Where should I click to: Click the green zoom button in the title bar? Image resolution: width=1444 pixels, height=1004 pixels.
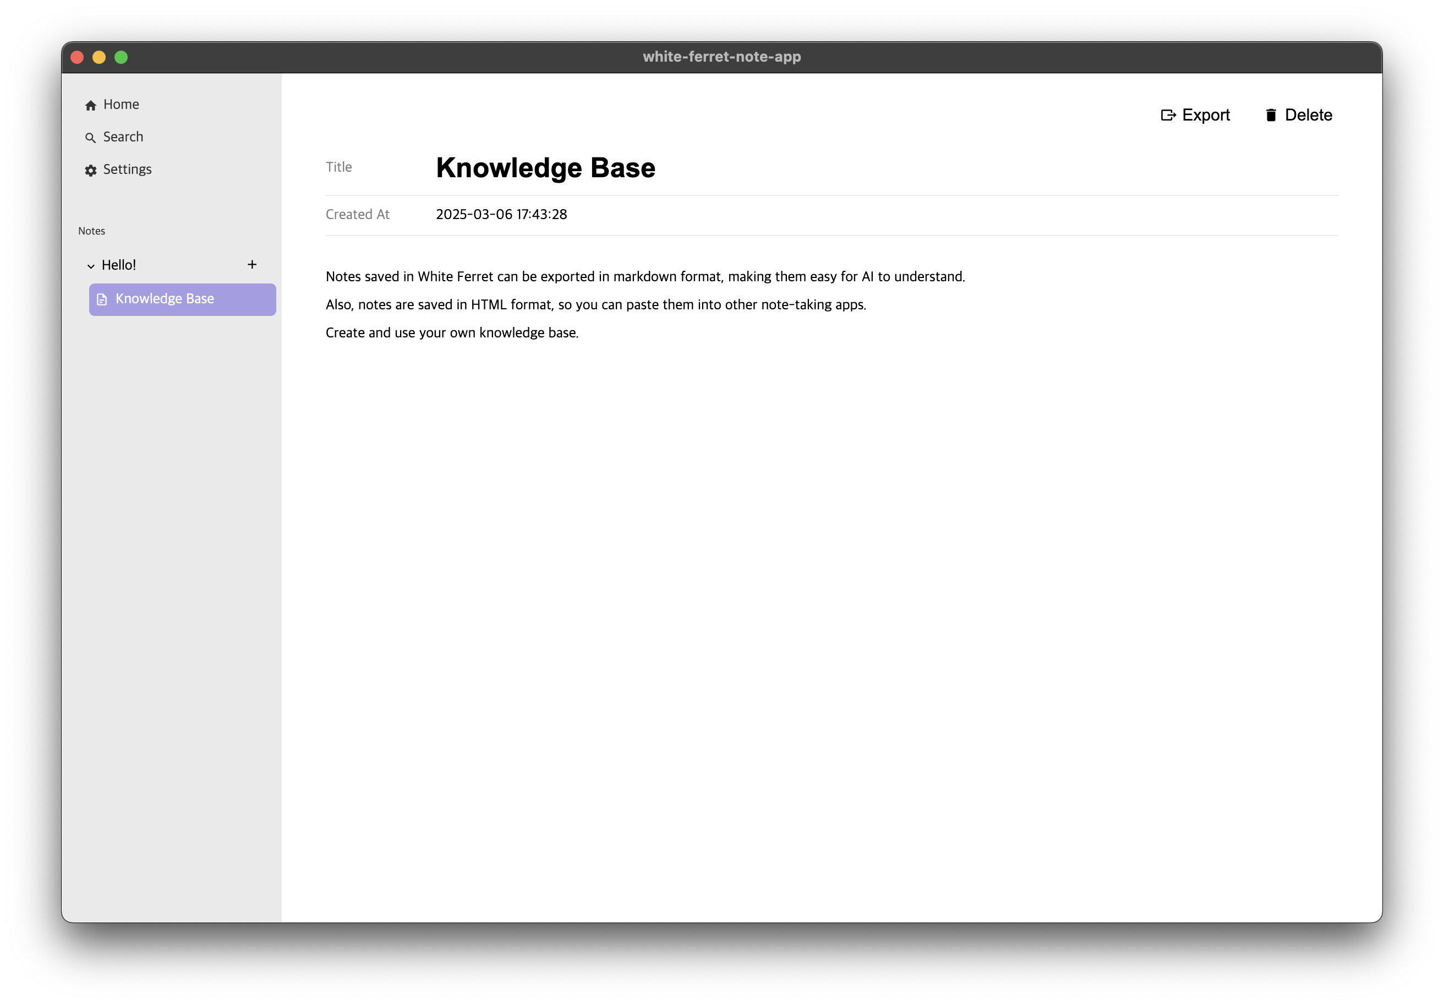coord(121,57)
